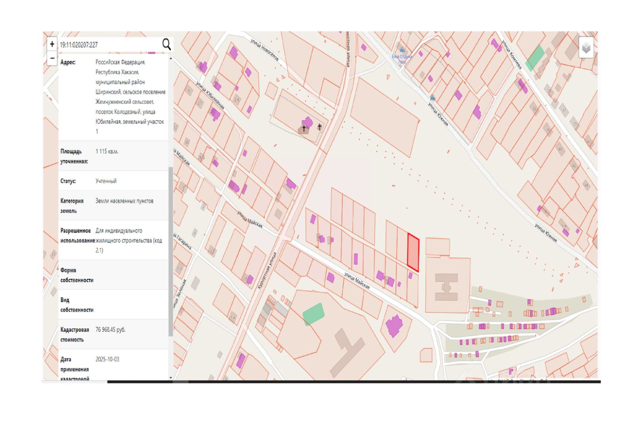Click house number "27" on улица Юбилейная
This screenshot has width=617, height=437.
200,103
